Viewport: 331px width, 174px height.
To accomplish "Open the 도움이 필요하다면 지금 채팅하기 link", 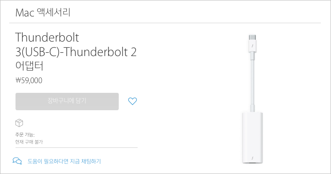I will click(64, 161).
